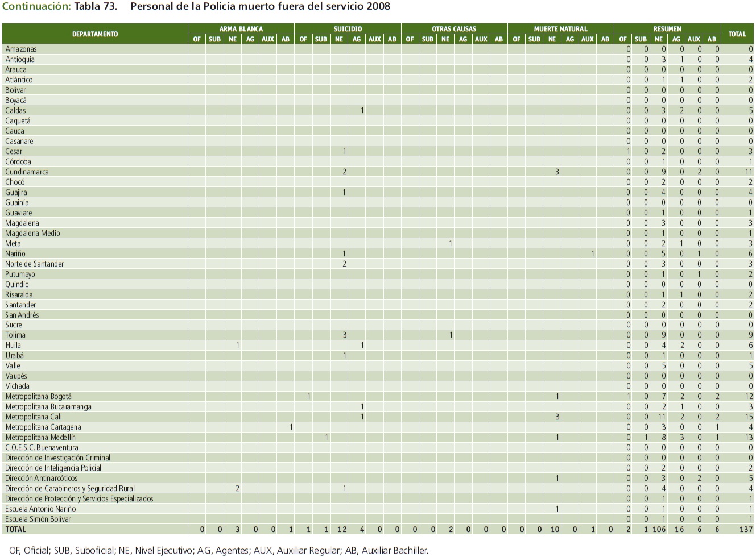Select the Resumen total value 106
This screenshot has height=557, width=756.
coord(659,529)
